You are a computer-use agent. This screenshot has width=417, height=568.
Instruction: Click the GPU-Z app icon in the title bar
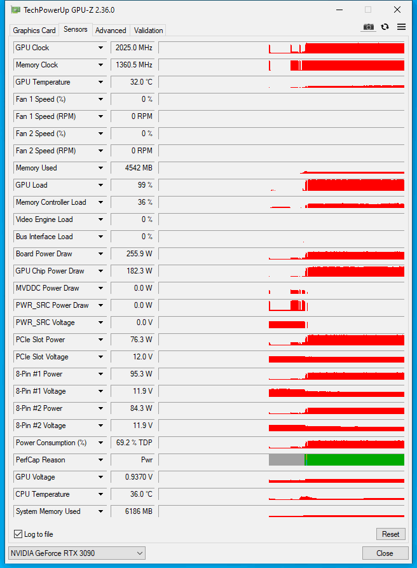[15, 10]
